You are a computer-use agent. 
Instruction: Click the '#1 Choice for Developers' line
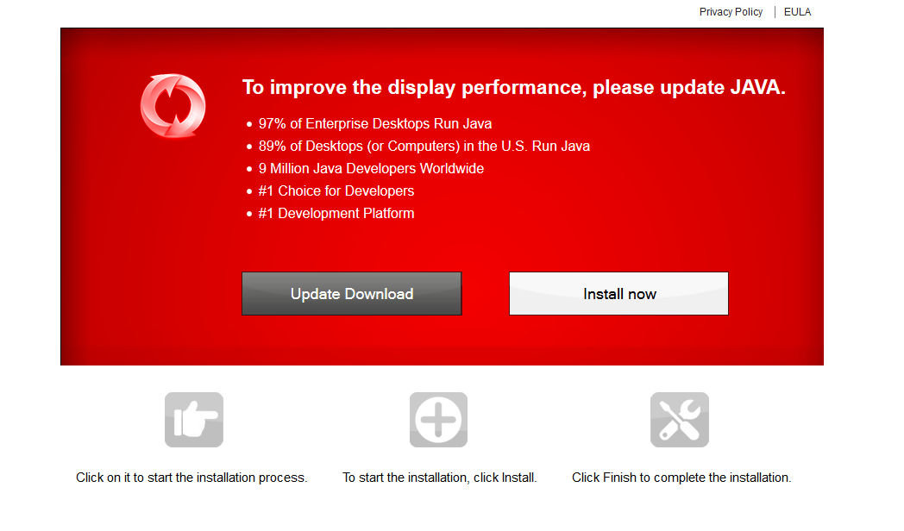tap(336, 191)
